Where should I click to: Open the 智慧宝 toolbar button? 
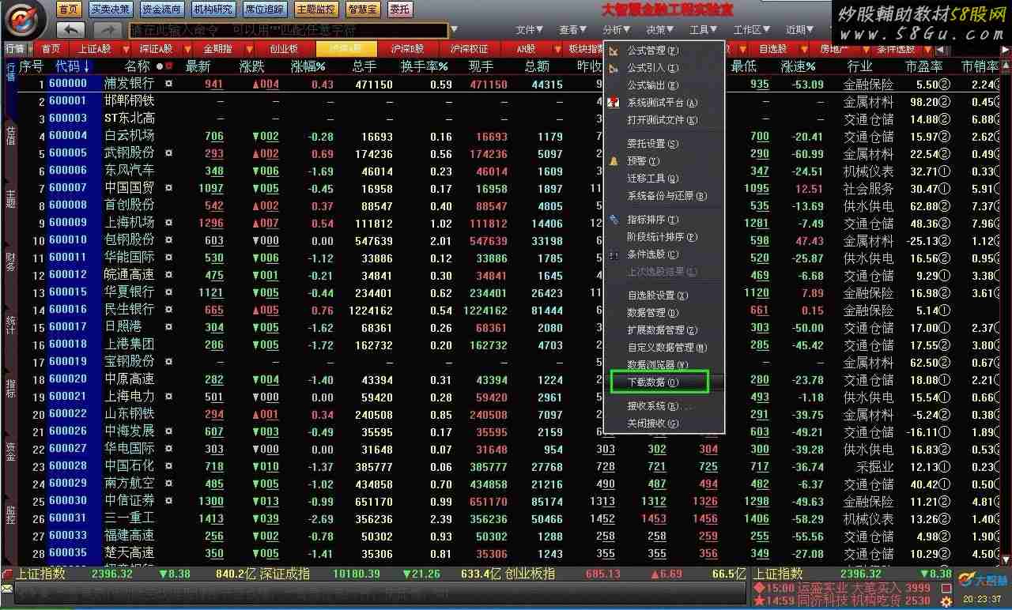click(363, 9)
